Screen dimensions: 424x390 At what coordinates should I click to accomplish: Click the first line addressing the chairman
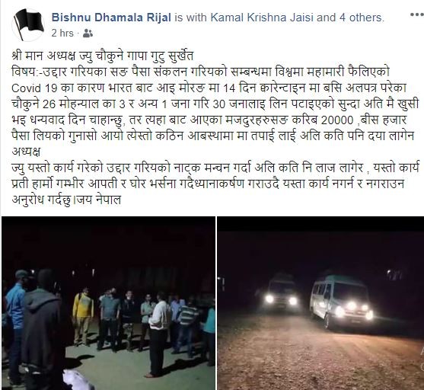pyautogui.click(x=103, y=56)
